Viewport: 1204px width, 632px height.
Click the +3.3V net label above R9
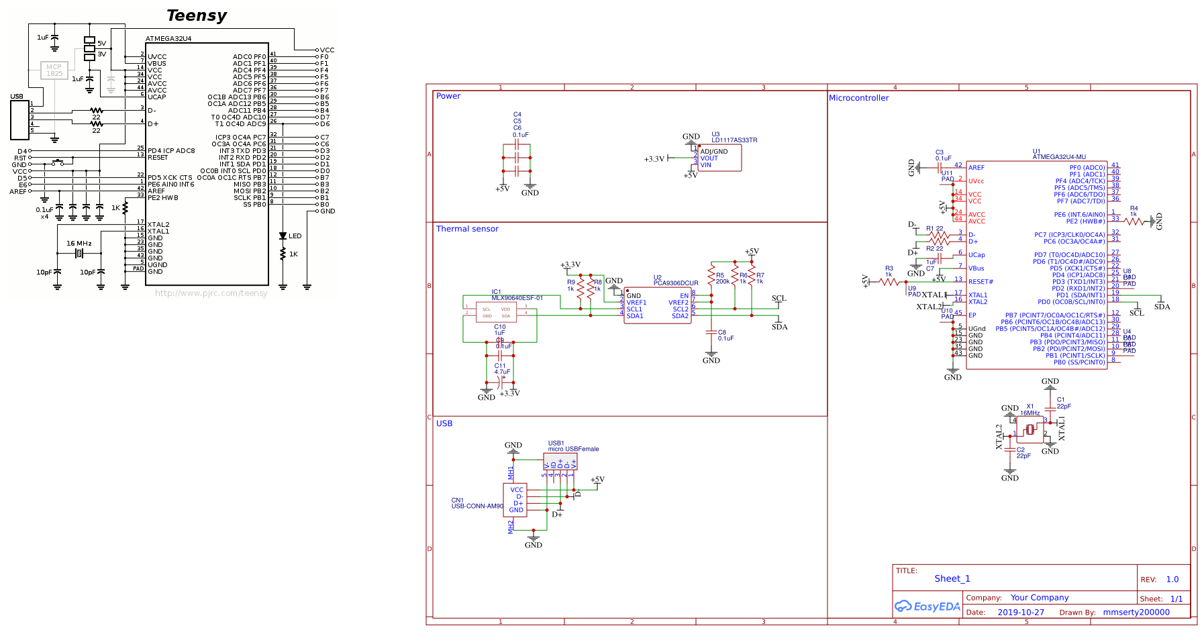[x=570, y=265]
